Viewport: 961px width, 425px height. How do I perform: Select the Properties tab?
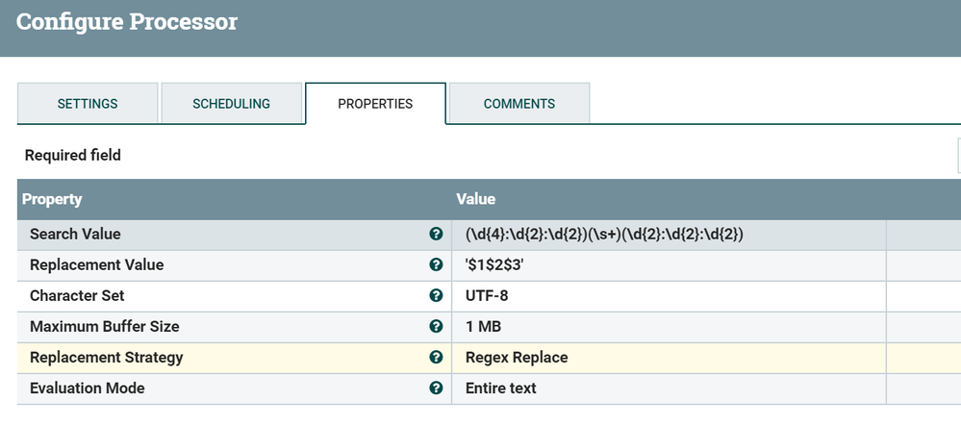coord(375,104)
